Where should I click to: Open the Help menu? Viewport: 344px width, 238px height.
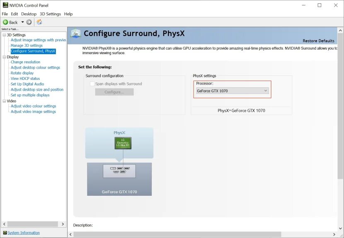[68, 14]
